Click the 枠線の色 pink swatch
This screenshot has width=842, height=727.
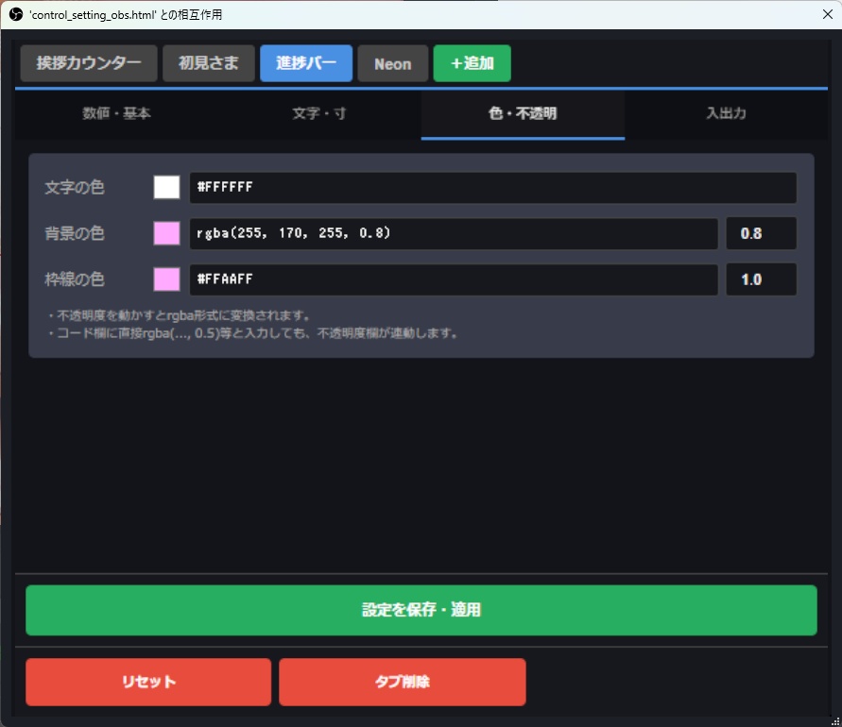166,279
